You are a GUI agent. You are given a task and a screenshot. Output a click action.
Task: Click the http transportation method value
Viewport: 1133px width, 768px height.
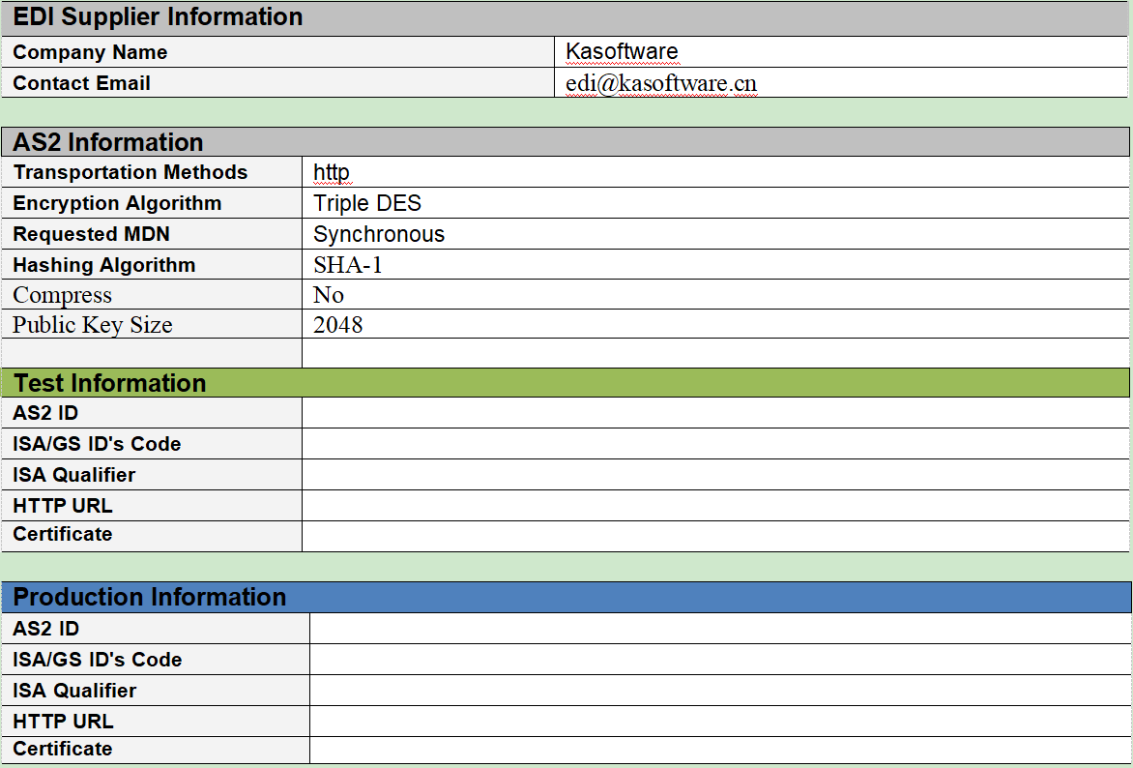click(x=332, y=173)
